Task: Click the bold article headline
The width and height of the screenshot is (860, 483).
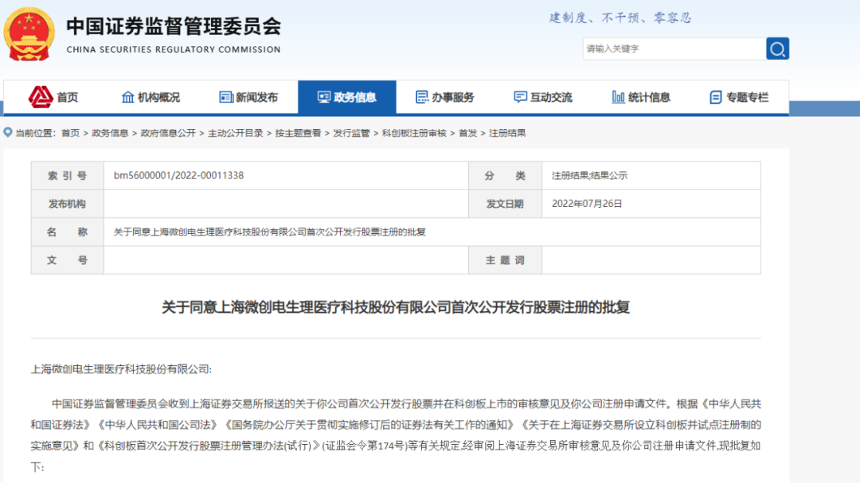Action: pyautogui.click(x=396, y=307)
